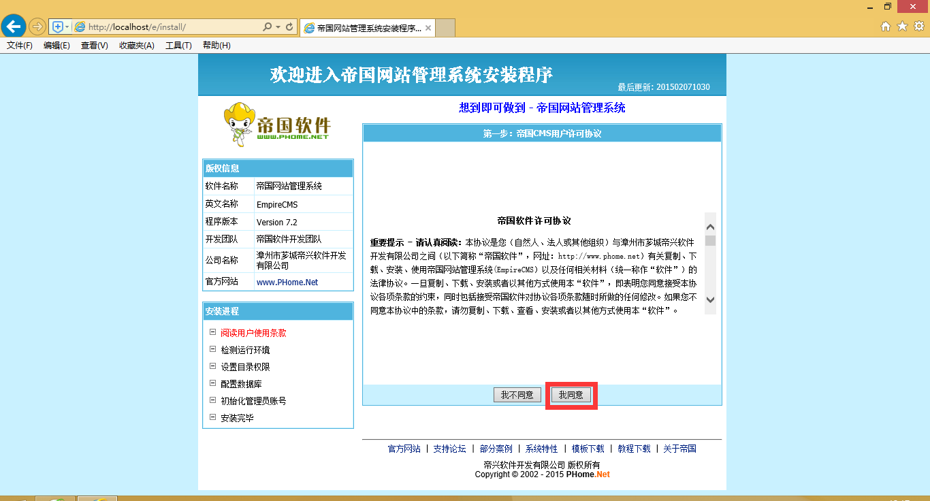This screenshot has height=501, width=930.
Task: Open the 官方网站 footer link
Action: pos(404,449)
